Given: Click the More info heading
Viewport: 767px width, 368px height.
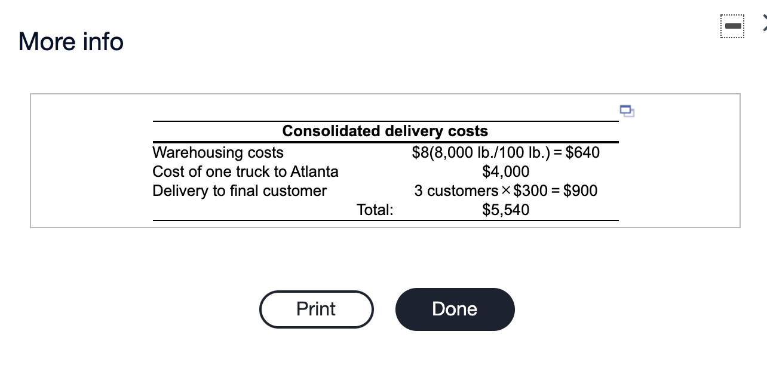Looking at the screenshot, I should pyautogui.click(x=70, y=42).
